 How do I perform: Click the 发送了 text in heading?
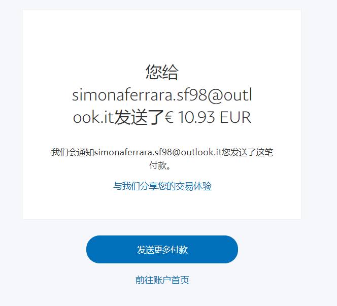coord(139,117)
